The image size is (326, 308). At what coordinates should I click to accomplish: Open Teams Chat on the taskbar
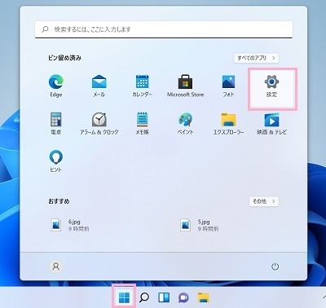tap(183, 297)
